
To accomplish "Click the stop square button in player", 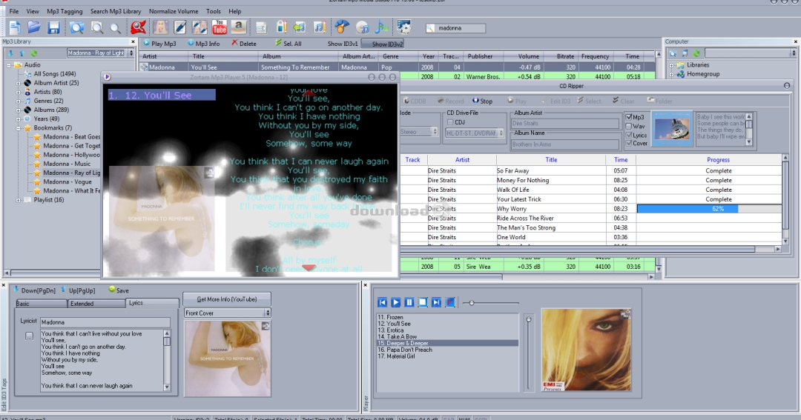I will coord(423,303).
